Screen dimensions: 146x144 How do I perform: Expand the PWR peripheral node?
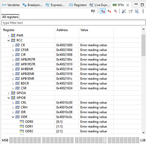(8, 36)
